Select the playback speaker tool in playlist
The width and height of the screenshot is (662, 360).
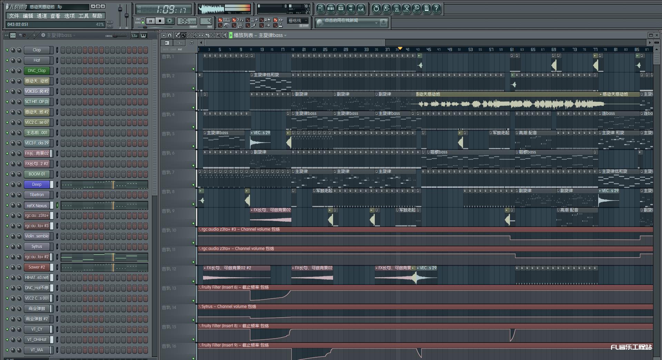pyautogui.click(x=224, y=35)
